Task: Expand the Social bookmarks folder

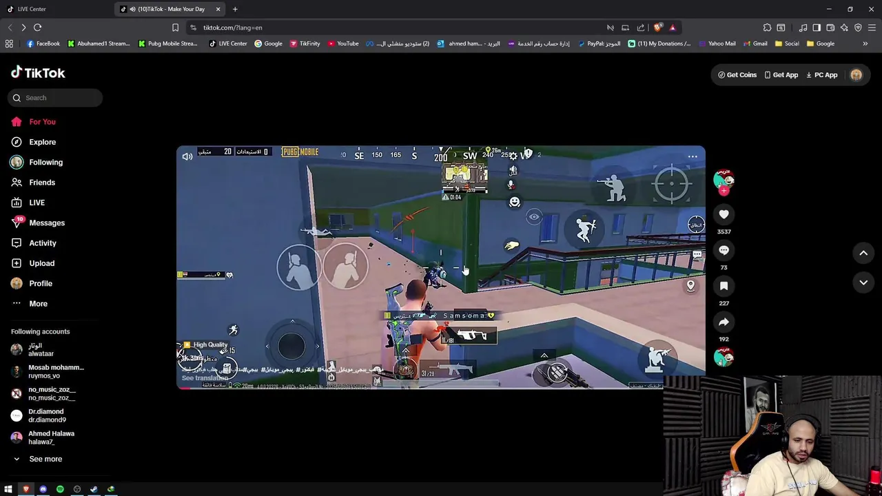Action: 787,43
